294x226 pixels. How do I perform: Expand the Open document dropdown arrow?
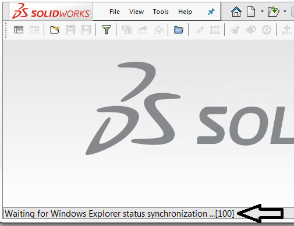click(x=285, y=12)
